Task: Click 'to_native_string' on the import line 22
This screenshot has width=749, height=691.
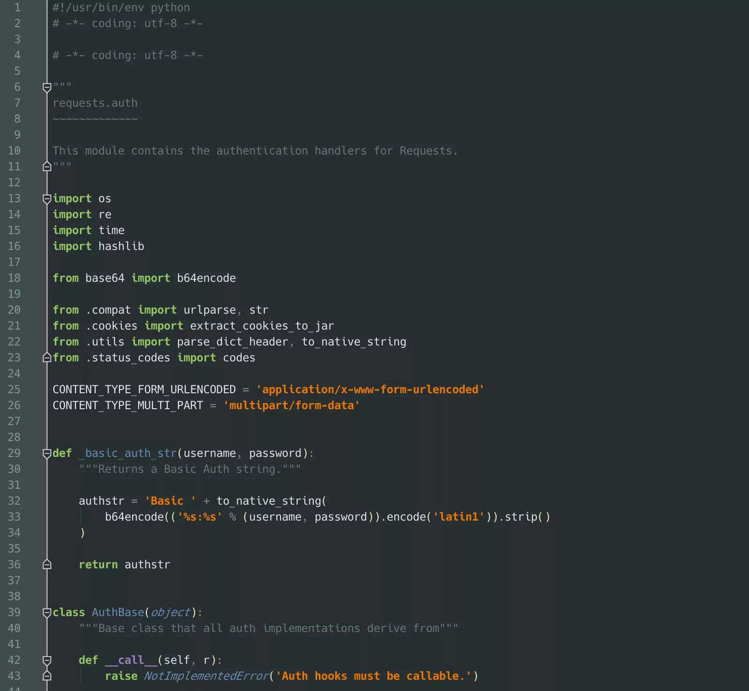Action: [x=354, y=342]
